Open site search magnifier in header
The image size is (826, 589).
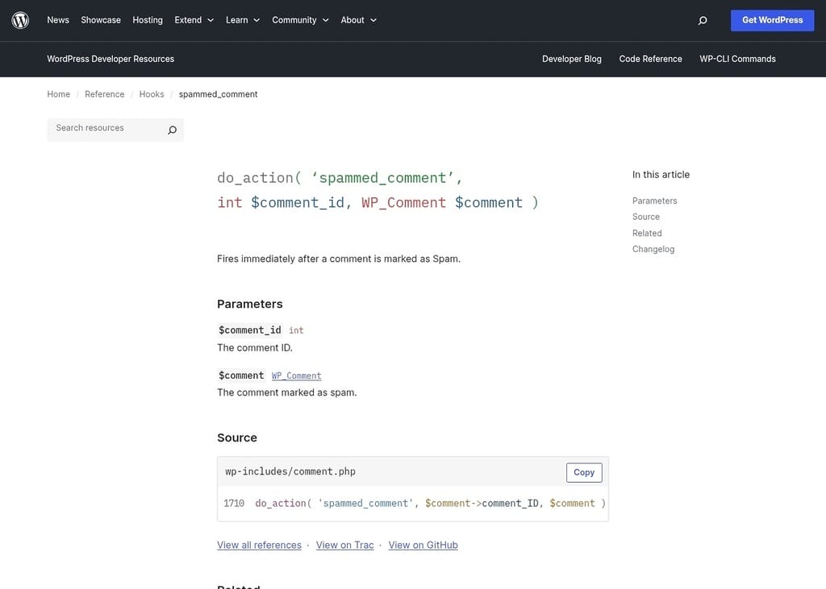click(x=702, y=20)
